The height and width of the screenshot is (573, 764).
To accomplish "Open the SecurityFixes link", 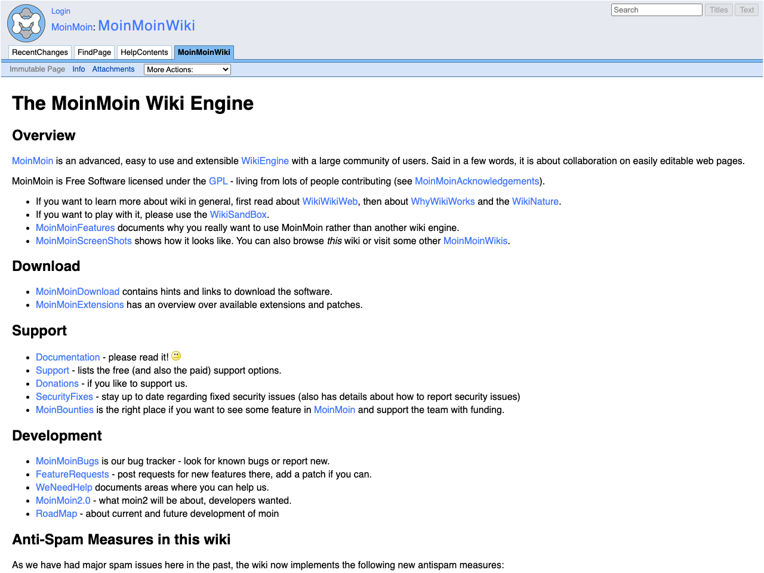I will (x=64, y=396).
